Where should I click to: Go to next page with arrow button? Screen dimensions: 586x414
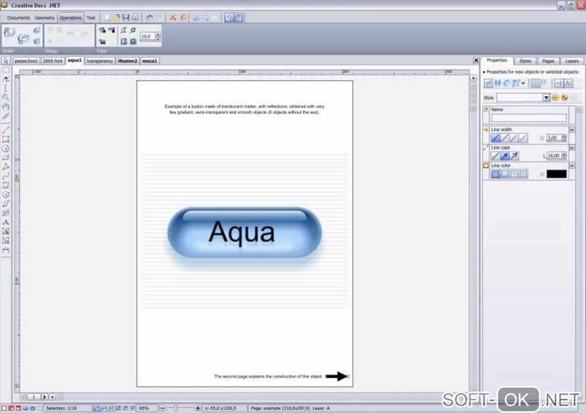coord(44,397)
